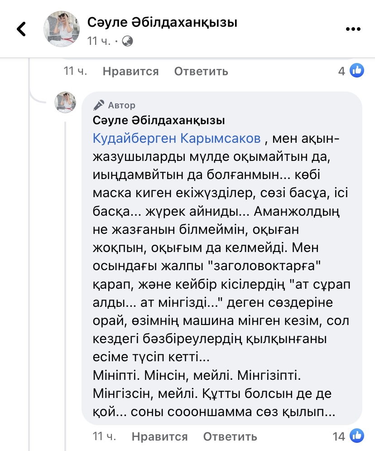The height and width of the screenshot is (451, 375).
Task: Like the author's reply via its Нравится
Action: pyautogui.click(x=159, y=436)
